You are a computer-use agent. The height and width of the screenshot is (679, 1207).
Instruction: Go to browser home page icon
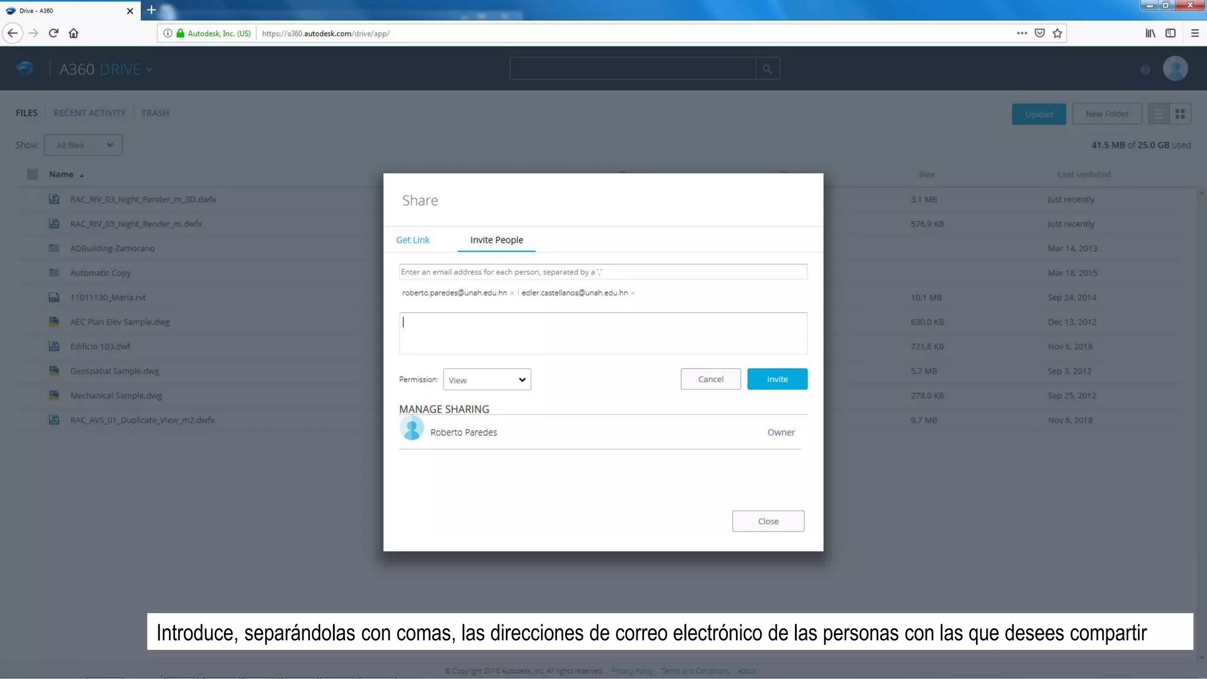coord(74,33)
